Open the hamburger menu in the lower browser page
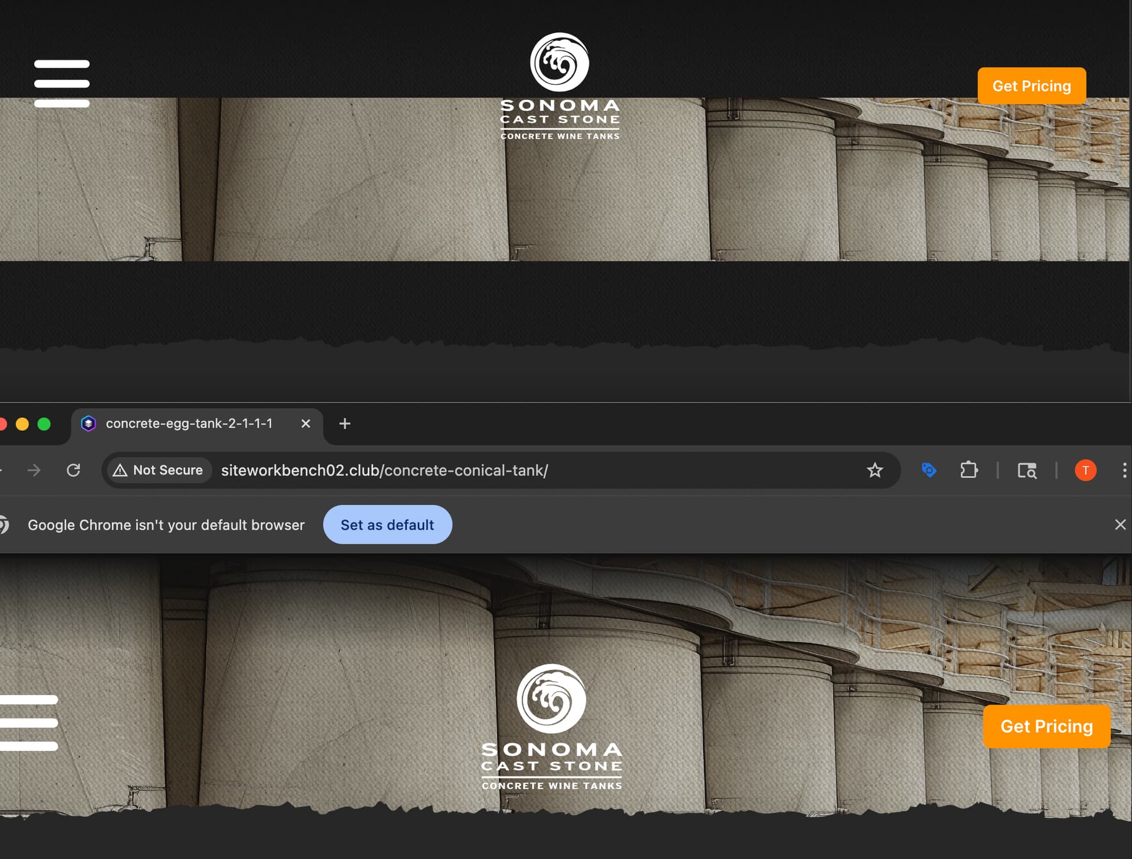The height and width of the screenshot is (859, 1132). (x=29, y=723)
